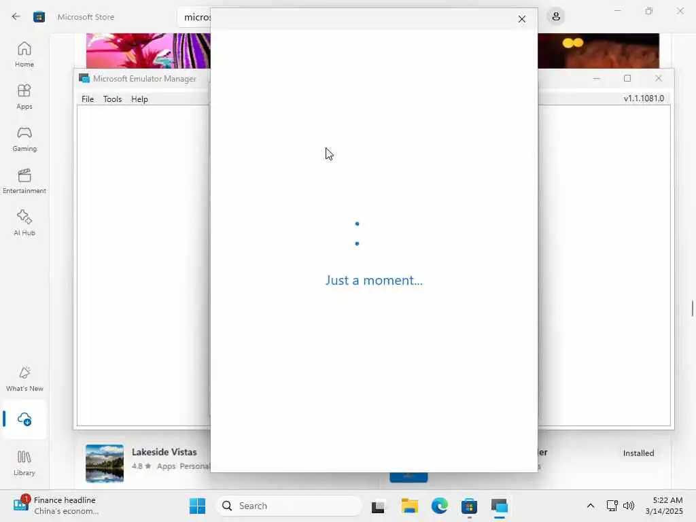Open Apps section in Store sidebar
The image size is (696, 522).
[x=24, y=97]
